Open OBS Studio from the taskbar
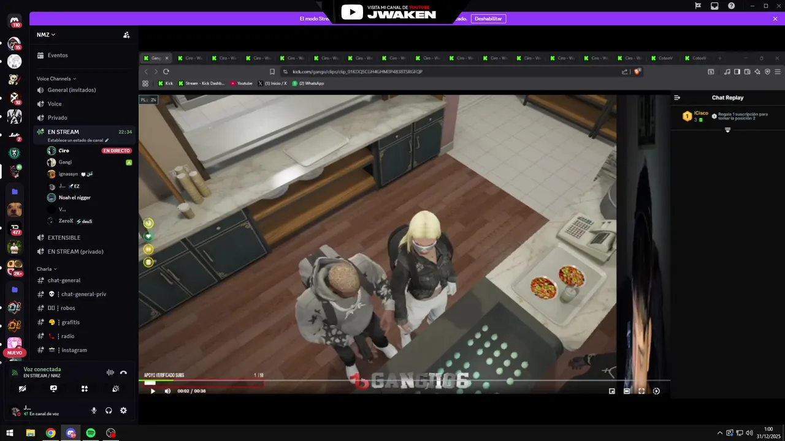 click(x=110, y=433)
